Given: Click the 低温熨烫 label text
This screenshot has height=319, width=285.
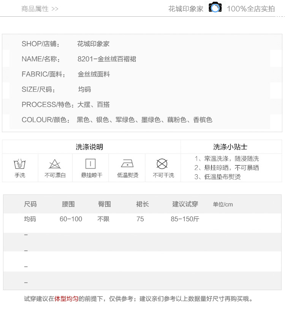Looking at the screenshot, I should (x=128, y=175).
